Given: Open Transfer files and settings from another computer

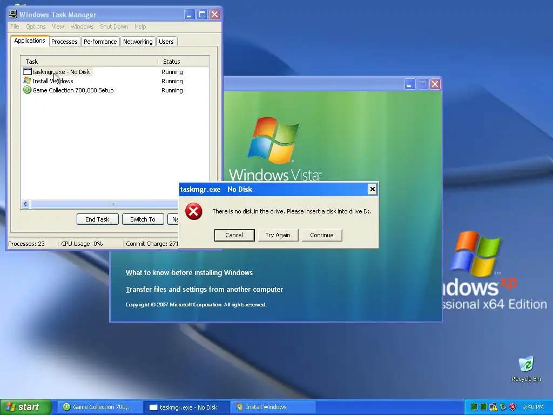Looking at the screenshot, I should pyautogui.click(x=204, y=290).
